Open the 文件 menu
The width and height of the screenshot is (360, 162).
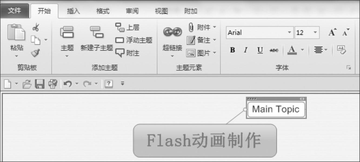tap(15, 11)
